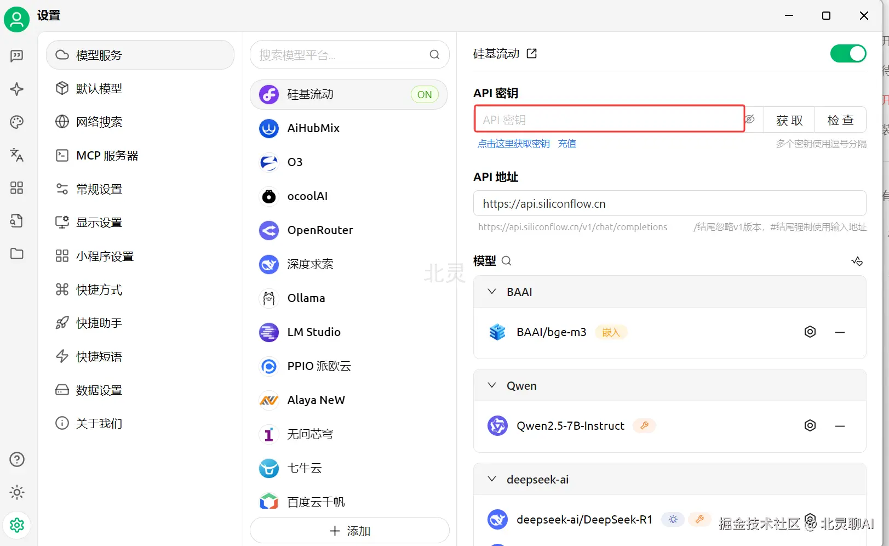Open the assistants chat icon in sidebar
Screen dimensions: 889x546
pyautogui.click(x=17, y=56)
